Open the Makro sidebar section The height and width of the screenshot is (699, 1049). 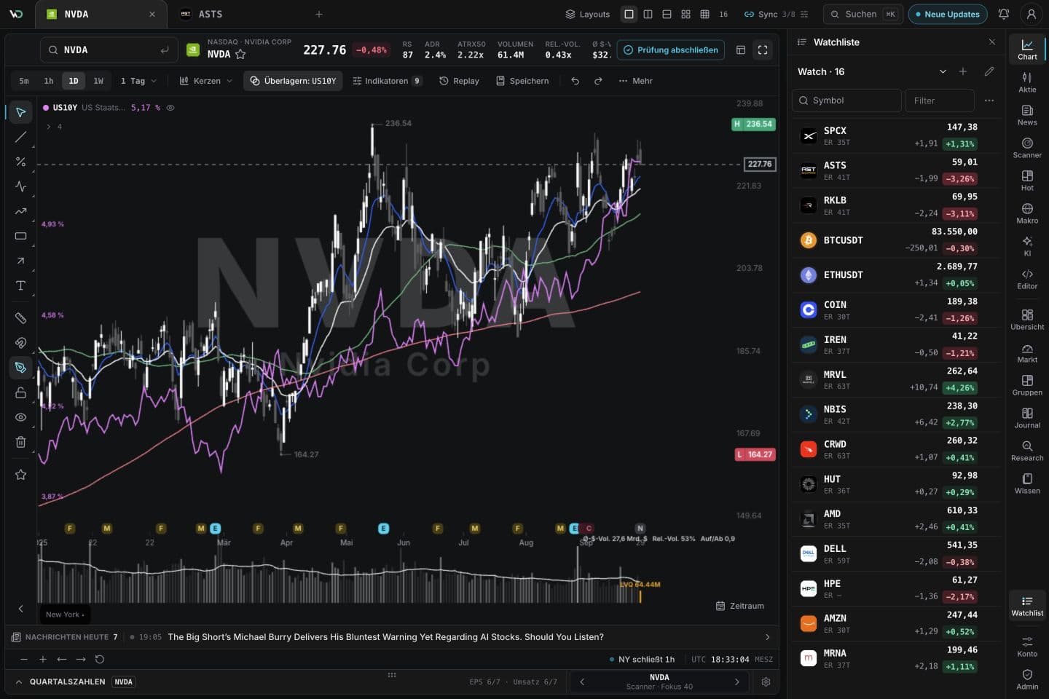[x=1027, y=213]
